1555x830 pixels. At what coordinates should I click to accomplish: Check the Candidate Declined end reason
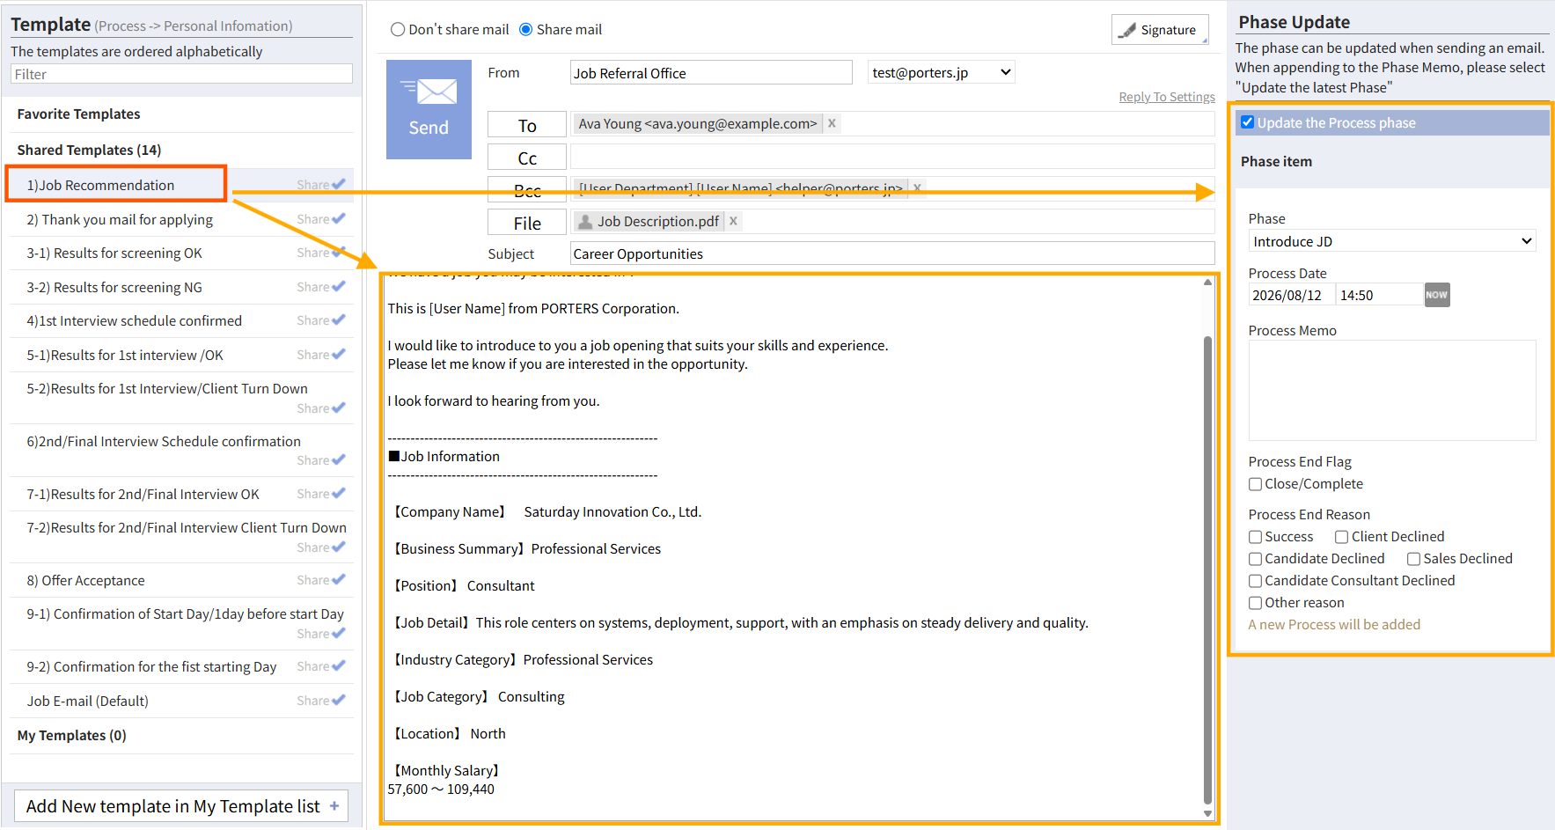(1256, 559)
